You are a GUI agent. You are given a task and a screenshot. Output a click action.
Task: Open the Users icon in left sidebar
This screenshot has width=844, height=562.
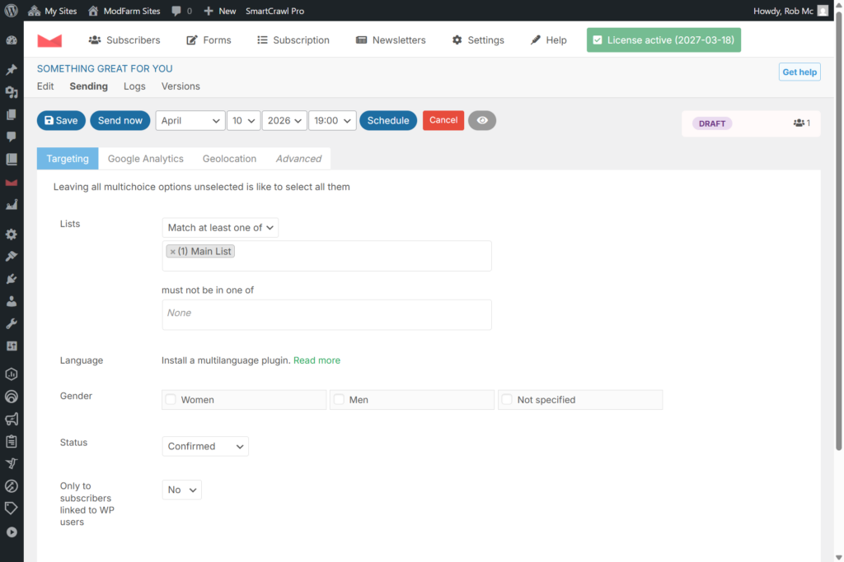(x=12, y=301)
